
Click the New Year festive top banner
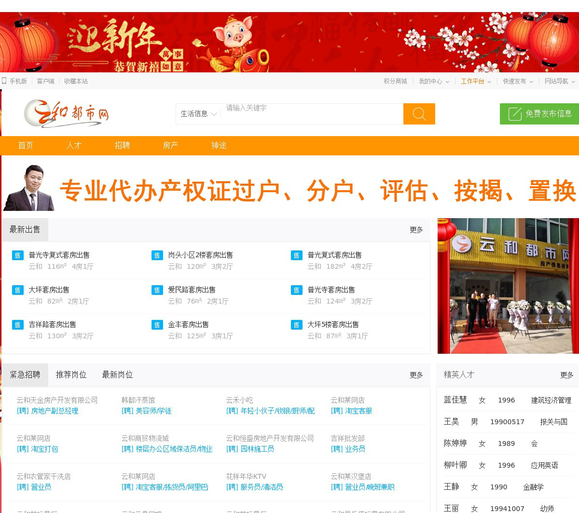pos(289,42)
